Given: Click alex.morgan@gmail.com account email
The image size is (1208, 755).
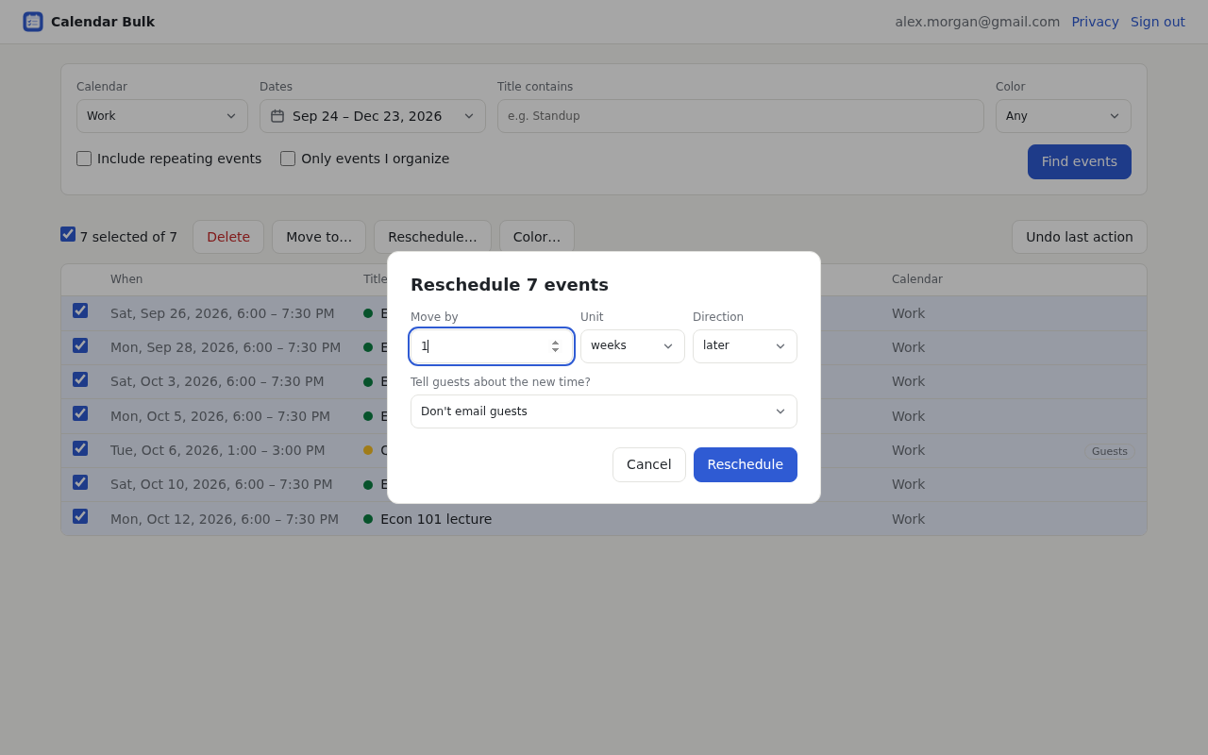Looking at the screenshot, I should pyautogui.click(x=978, y=22).
